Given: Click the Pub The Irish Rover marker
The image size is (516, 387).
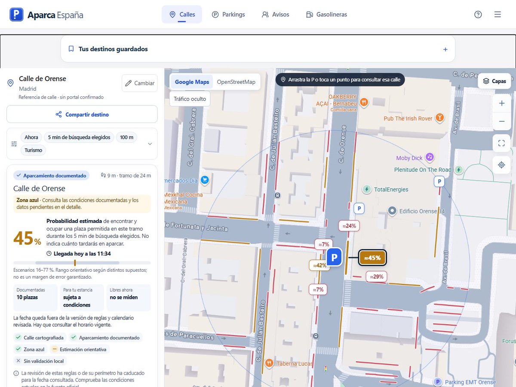Looking at the screenshot, I should click(439, 117).
